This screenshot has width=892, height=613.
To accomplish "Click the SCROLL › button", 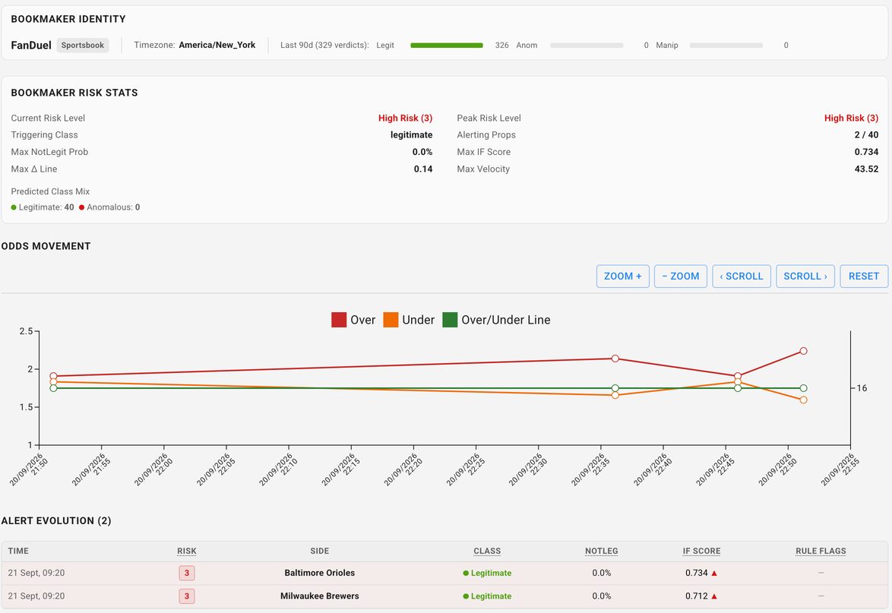I will 805,276.
